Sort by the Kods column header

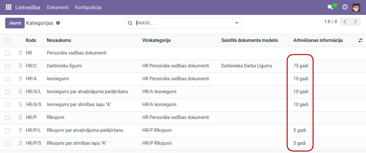(31, 40)
